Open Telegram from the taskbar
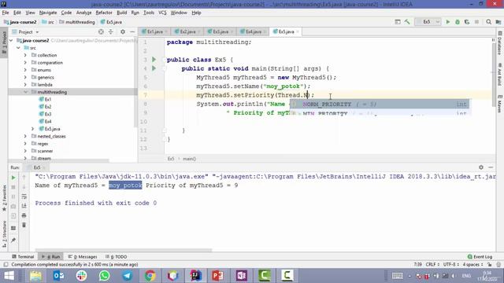504x283 pixels. click(127, 276)
